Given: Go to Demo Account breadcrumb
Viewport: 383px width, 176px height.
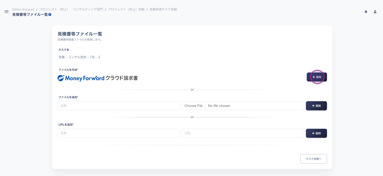Looking at the screenshot, I should [x=23, y=9].
